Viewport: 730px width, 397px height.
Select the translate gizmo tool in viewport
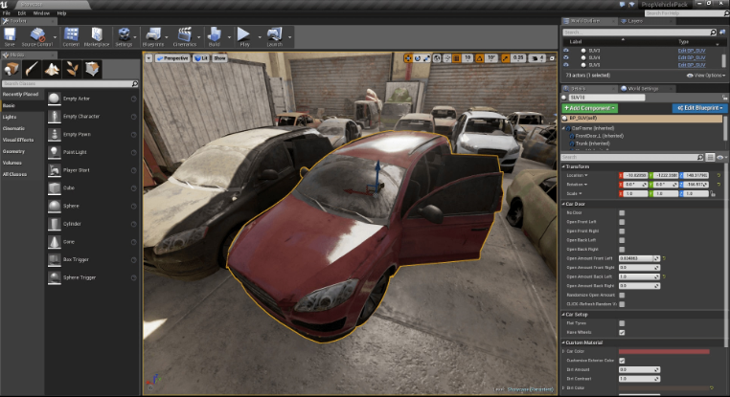[408, 58]
